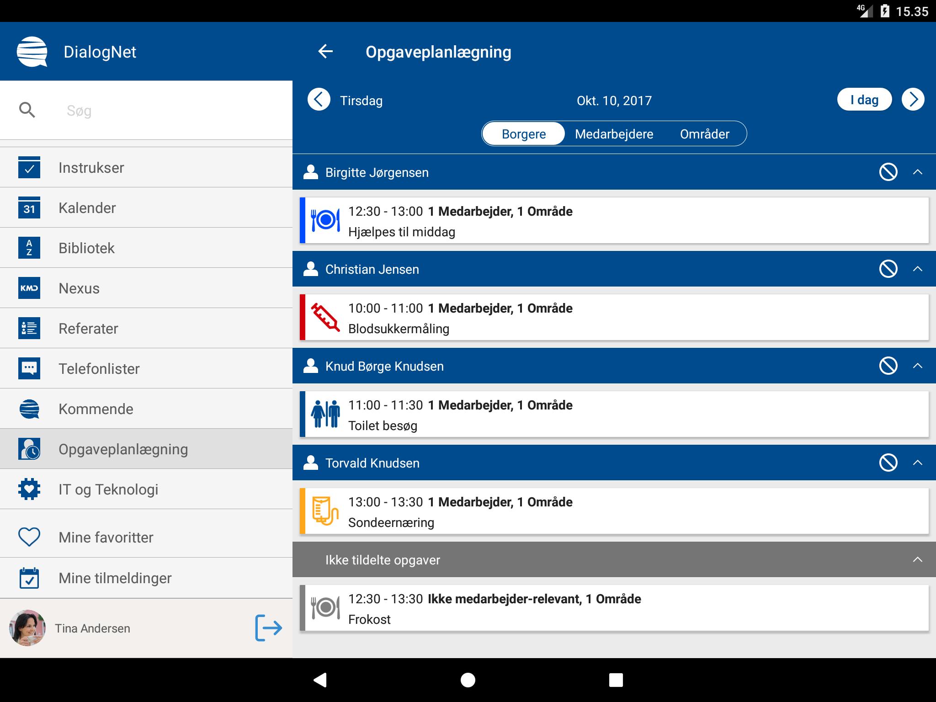Open the Toilet besøg task card
This screenshot has width=936, height=702.
click(614, 414)
